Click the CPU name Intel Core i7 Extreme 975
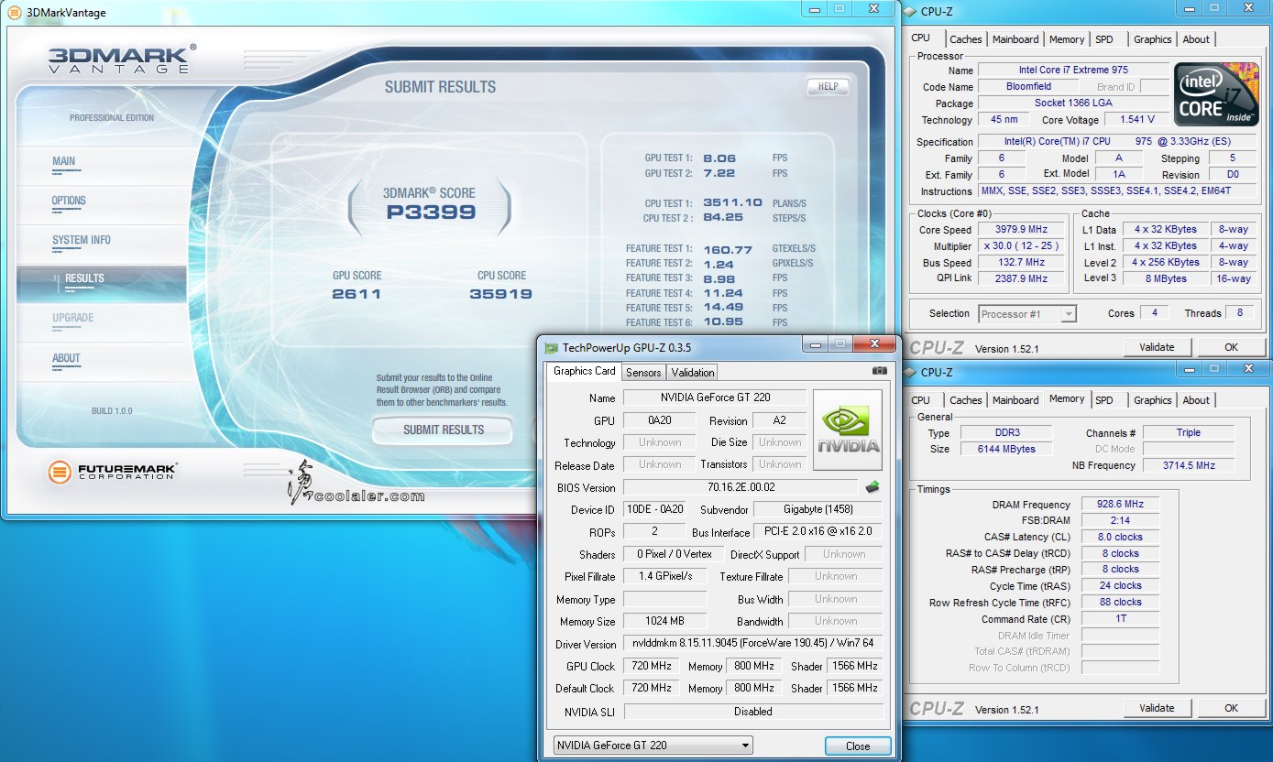 click(x=1073, y=70)
